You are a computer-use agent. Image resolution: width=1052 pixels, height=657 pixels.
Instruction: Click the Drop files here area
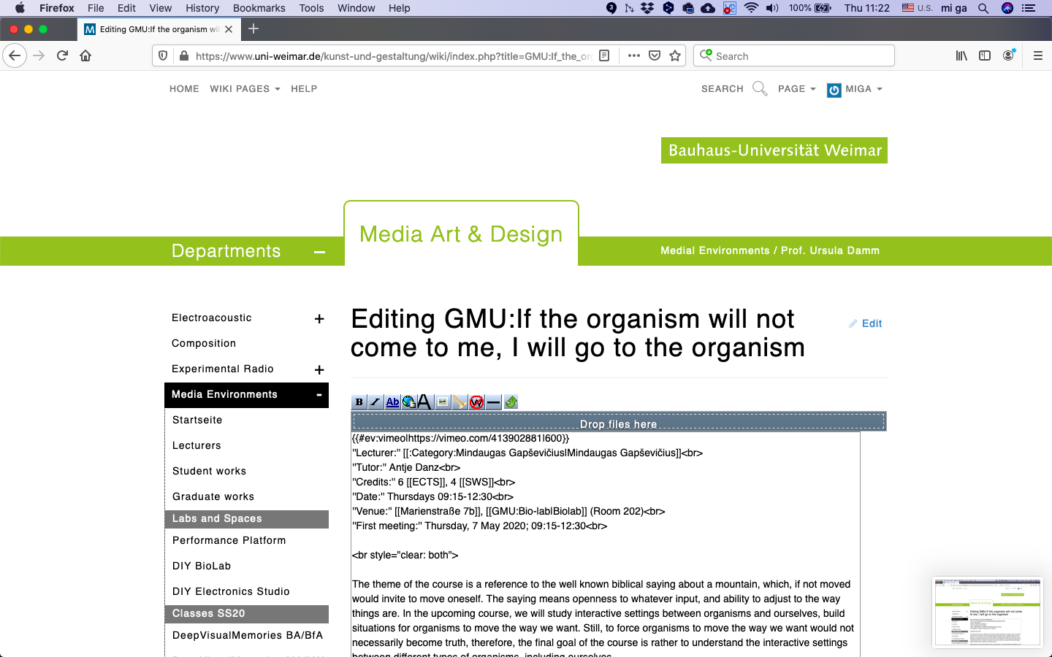point(619,421)
